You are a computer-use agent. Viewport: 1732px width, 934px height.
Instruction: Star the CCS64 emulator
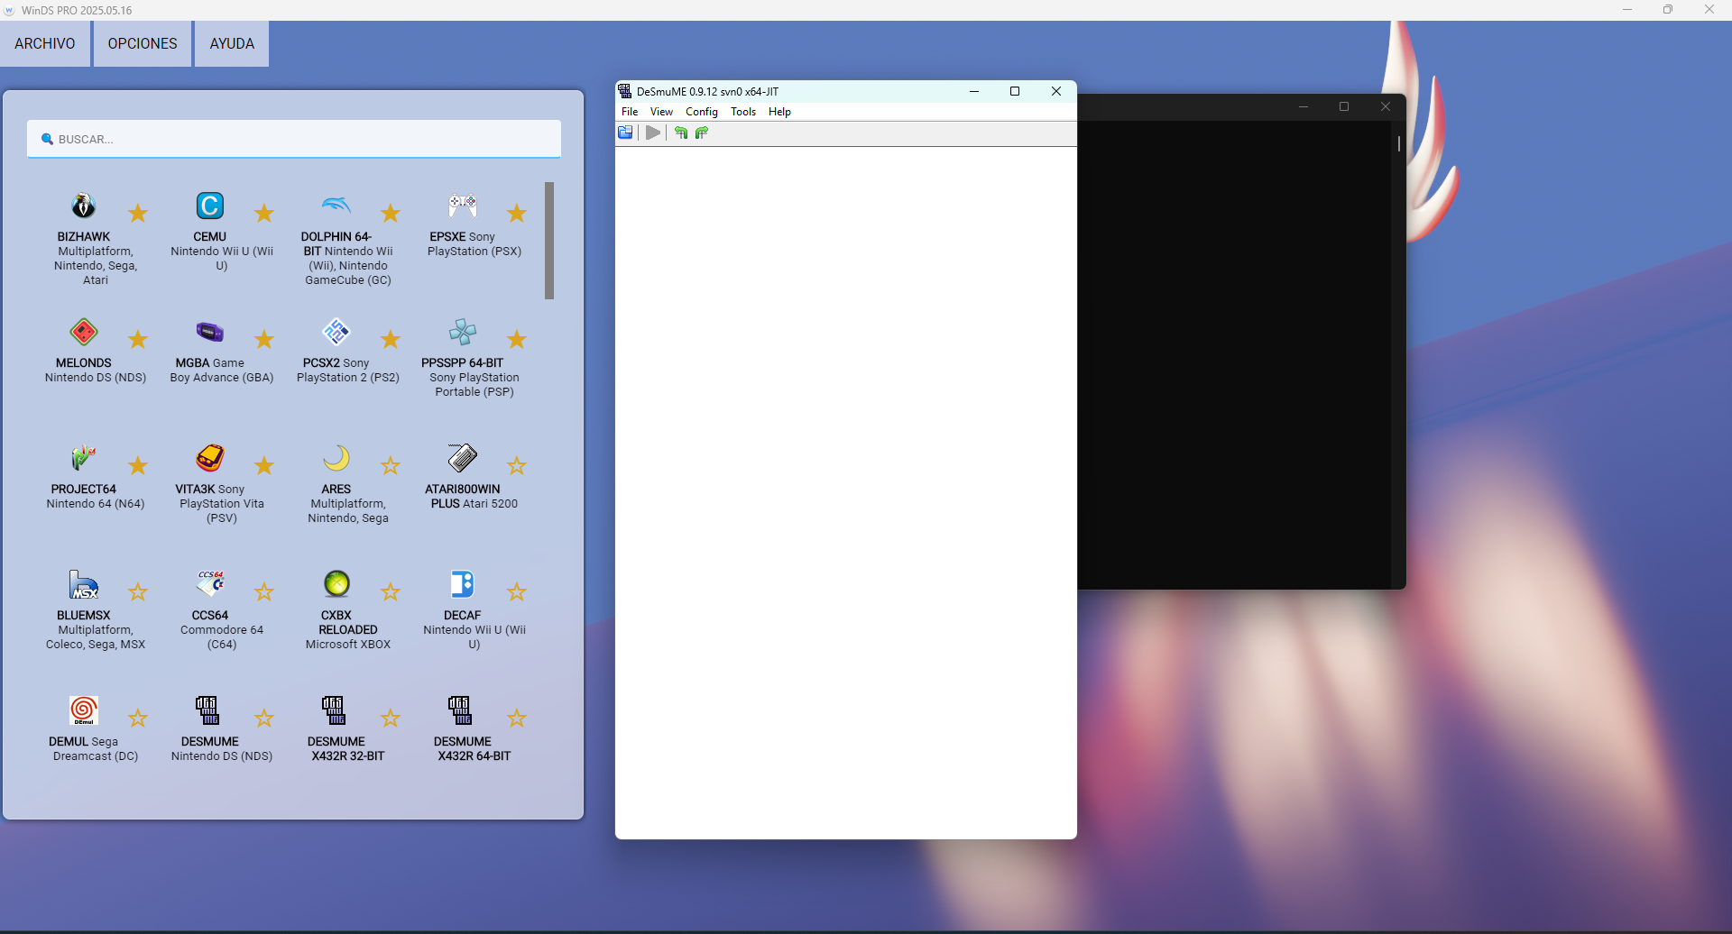click(x=264, y=591)
